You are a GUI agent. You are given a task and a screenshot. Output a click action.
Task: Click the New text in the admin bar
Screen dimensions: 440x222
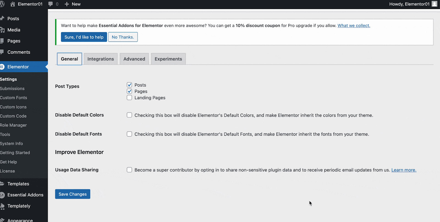point(76,4)
